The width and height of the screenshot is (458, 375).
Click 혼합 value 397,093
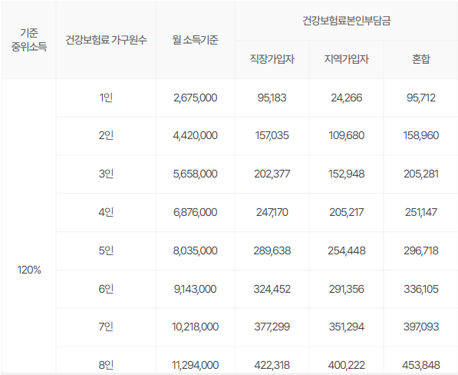click(x=421, y=327)
